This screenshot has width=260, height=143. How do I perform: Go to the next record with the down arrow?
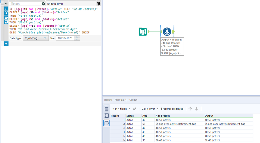point(197,109)
